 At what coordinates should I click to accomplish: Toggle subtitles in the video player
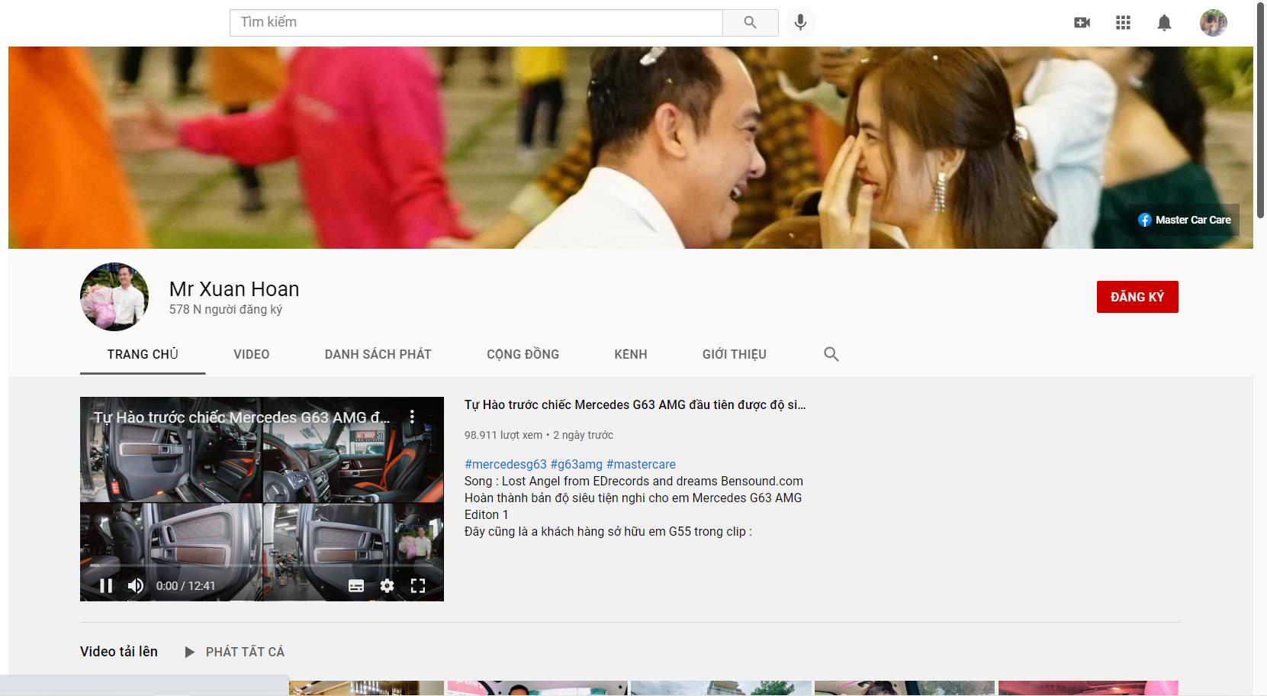point(356,585)
